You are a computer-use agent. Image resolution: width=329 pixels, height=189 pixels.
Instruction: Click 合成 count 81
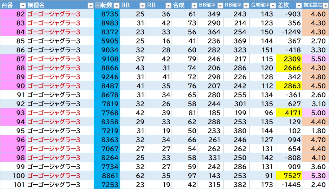[184, 113]
